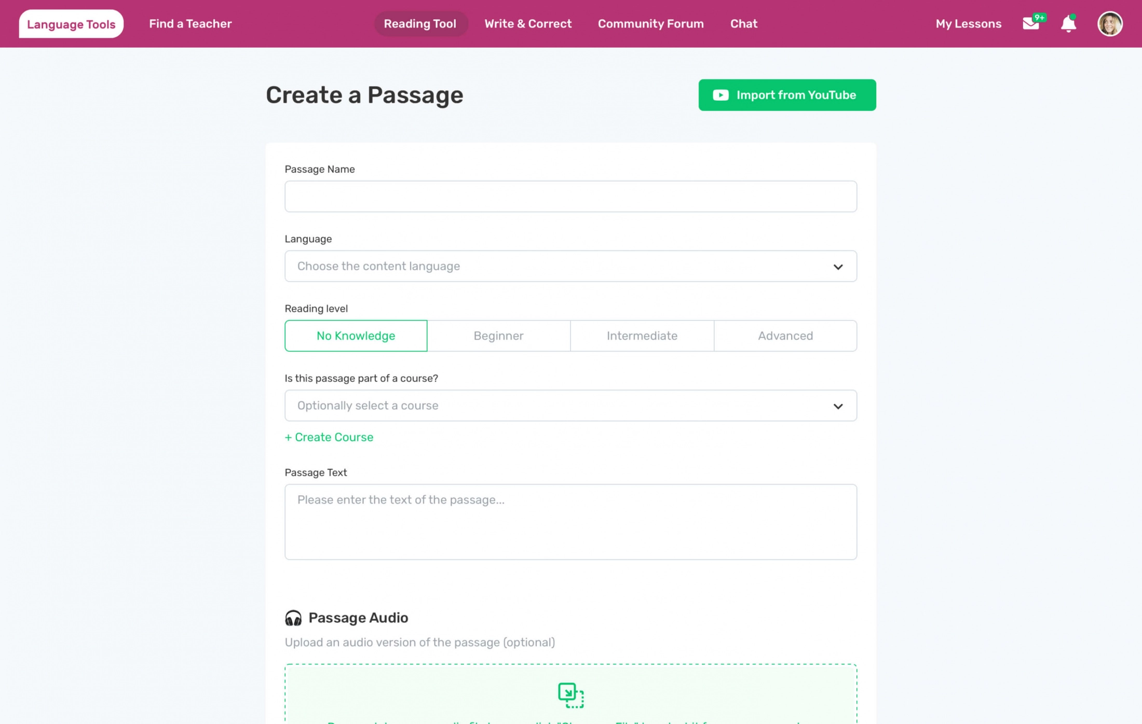Click inside the Passage Name field
This screenshot has height=724, width=1142.
click(x=570, y=196)
